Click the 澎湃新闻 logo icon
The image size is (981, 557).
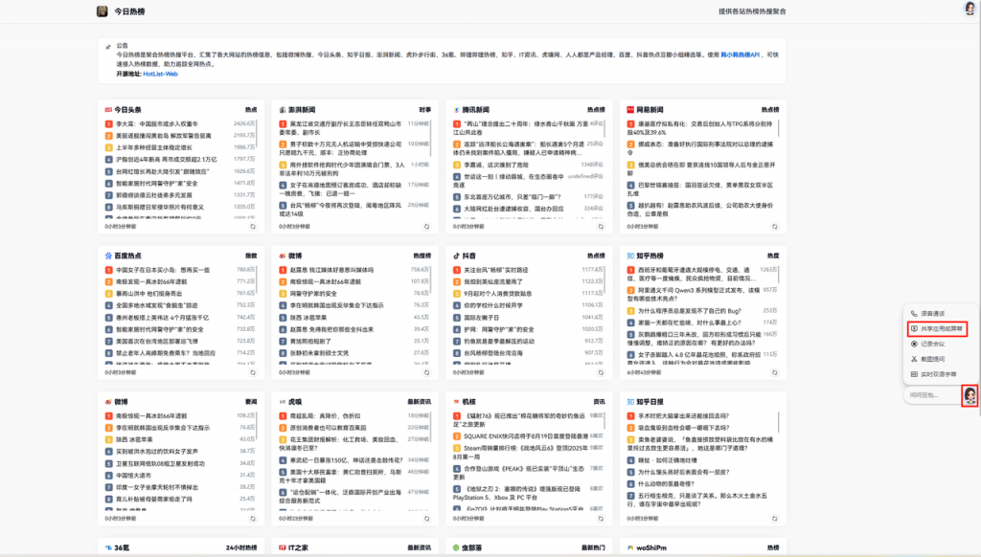[283, 110]
